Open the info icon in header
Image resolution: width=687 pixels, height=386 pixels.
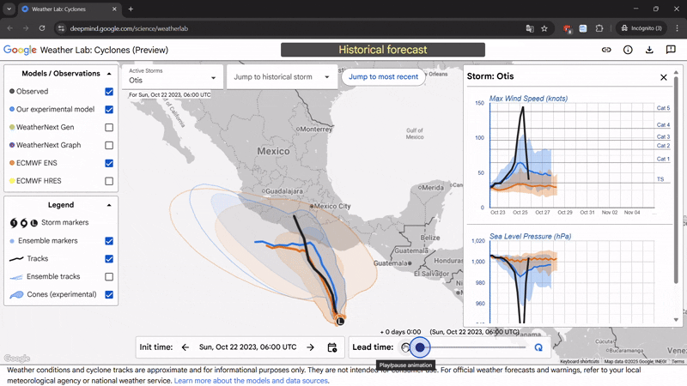pyautogui.click(x=628, y=50)
